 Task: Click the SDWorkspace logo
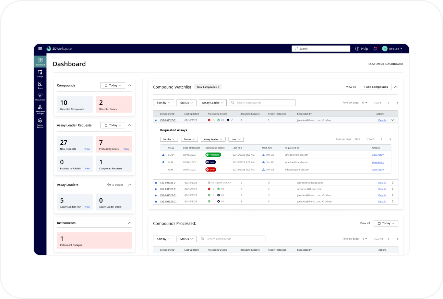point(59,49)
